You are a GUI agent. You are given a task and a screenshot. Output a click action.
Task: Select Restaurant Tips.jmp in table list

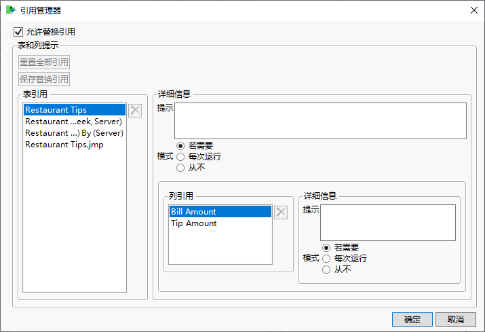(x=64, y=145)
